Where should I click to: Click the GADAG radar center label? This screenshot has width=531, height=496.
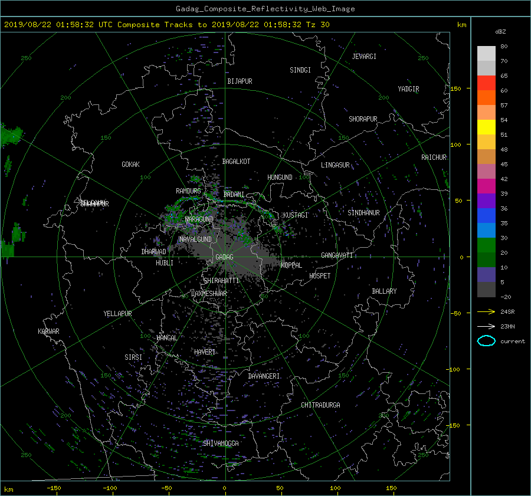tap(225, 257)
